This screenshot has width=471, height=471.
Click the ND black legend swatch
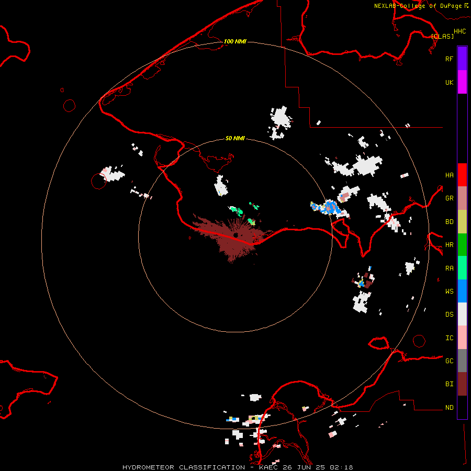(462, 407)
